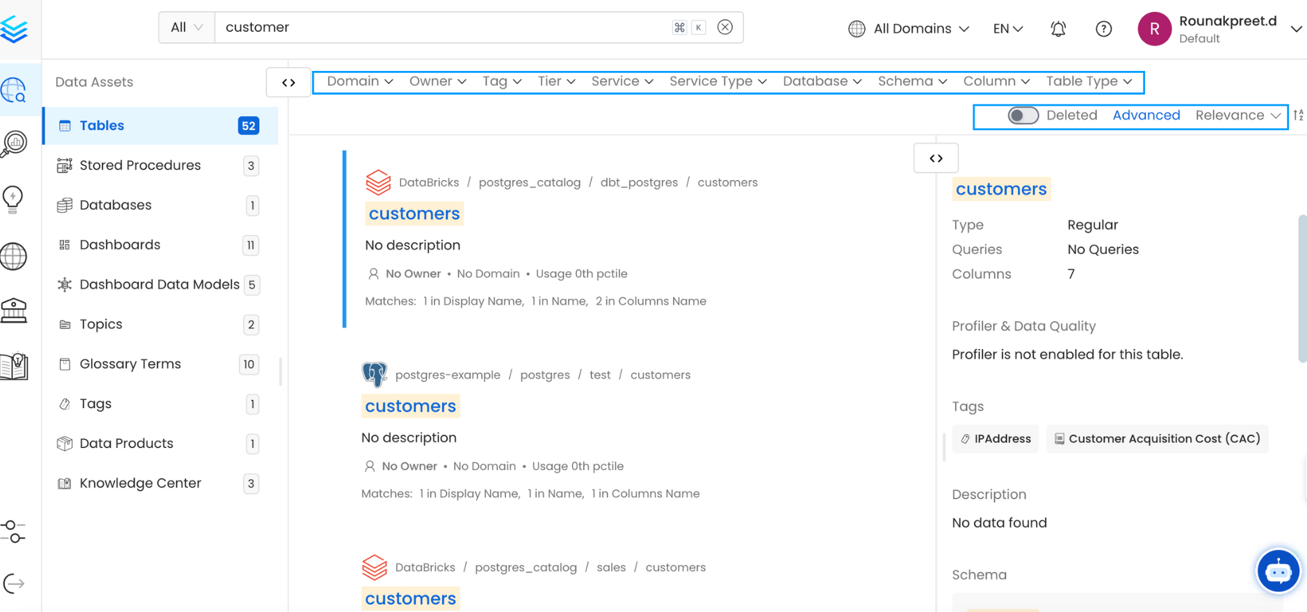
Task: Click the Customer Acquisition Cost (CAC) tag
Action: point(1157,439)
